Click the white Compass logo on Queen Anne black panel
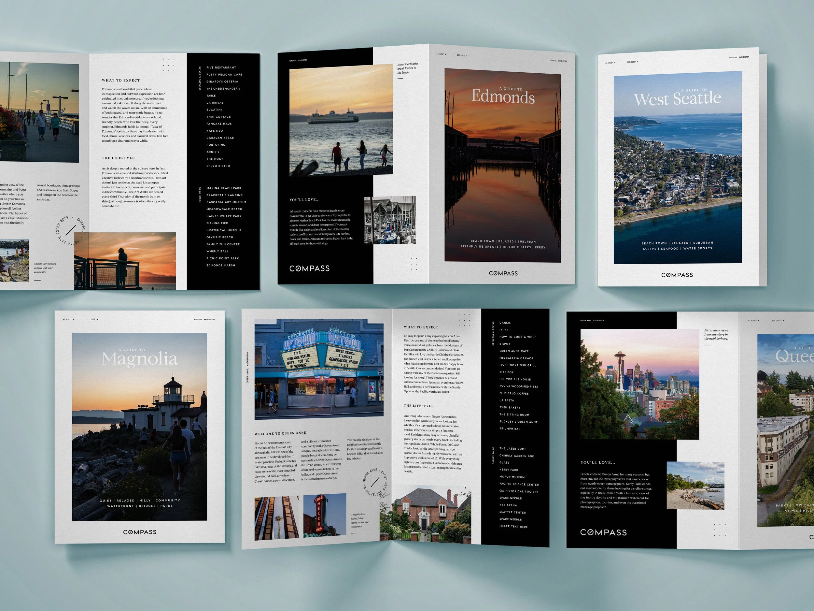 click(x=603, y=532)
